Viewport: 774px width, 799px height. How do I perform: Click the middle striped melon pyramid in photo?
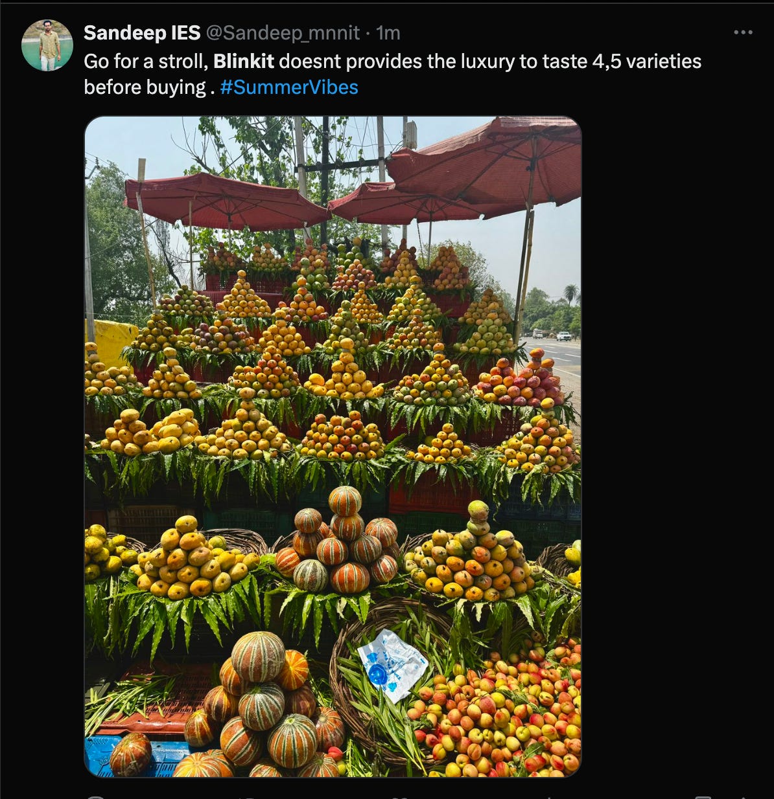tap(338, 543)
